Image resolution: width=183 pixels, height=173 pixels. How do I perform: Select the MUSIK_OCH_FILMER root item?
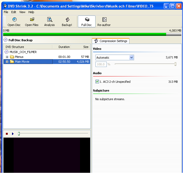point(23,52)
